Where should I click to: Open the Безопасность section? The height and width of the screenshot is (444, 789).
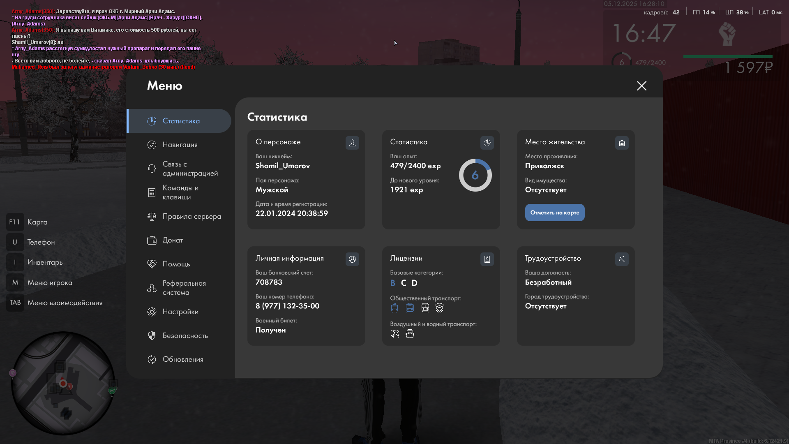(x=185, y=335)
